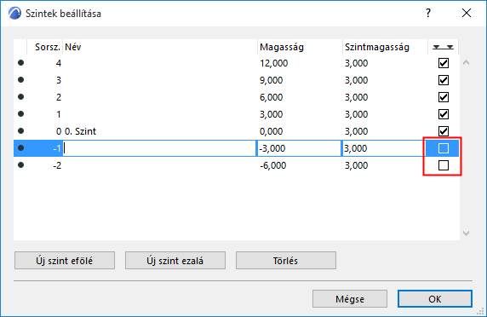Select the 6,000 elevation cell

tap(271, 97)
